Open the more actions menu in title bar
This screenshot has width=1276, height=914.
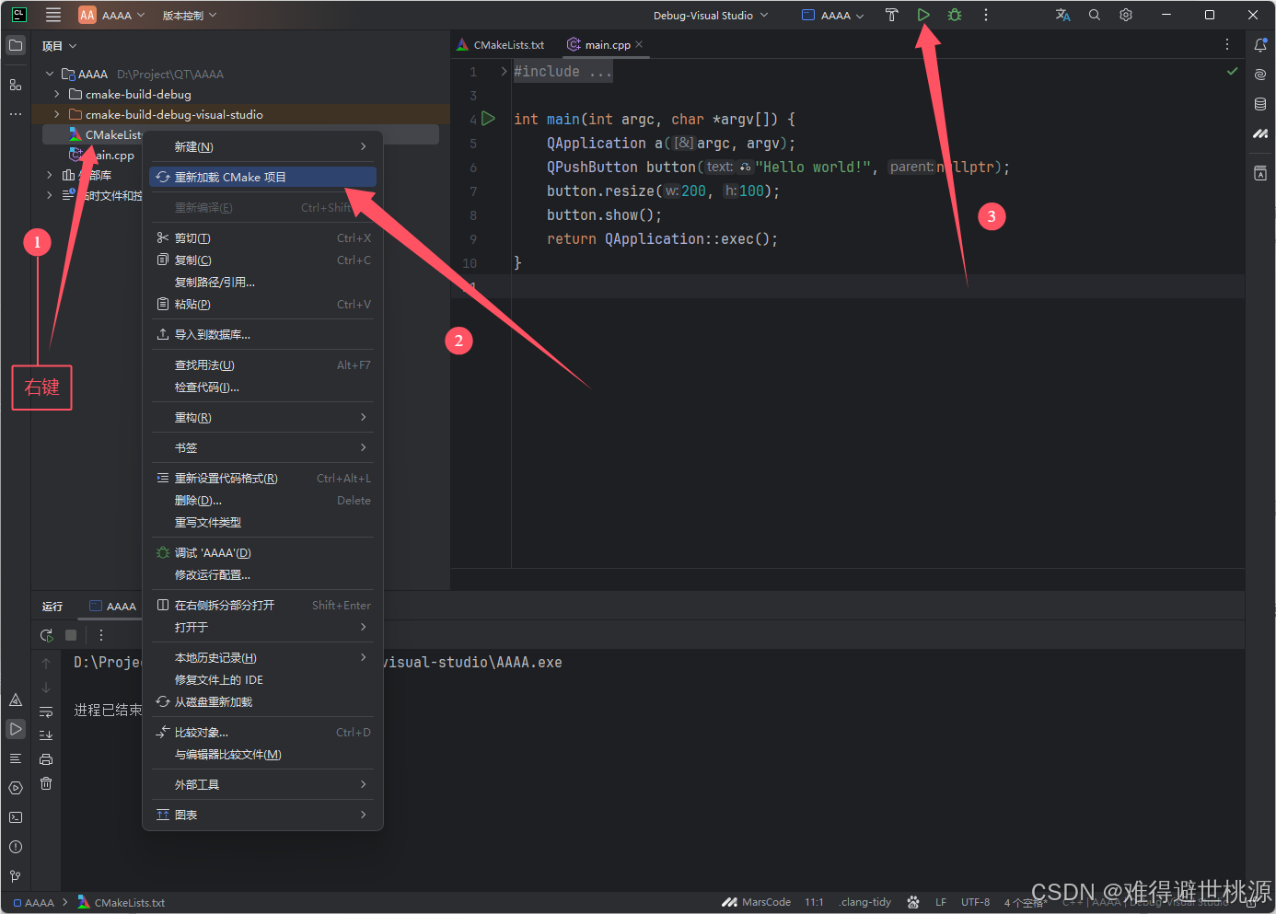coord(986,15)
